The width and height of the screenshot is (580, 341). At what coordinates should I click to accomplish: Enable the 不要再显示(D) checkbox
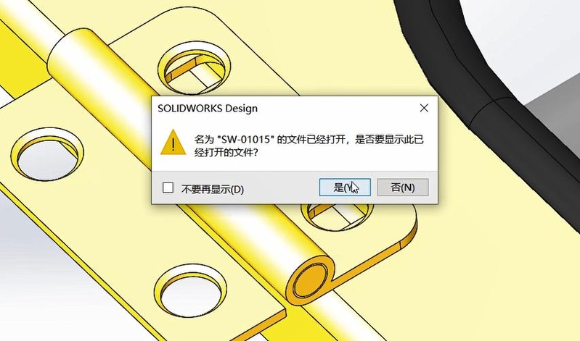click(168, 188)
